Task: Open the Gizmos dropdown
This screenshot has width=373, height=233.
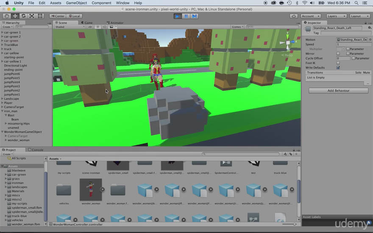Action: point(237,27)
